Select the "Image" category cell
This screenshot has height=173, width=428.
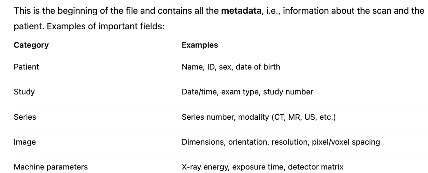click(25, 142)
